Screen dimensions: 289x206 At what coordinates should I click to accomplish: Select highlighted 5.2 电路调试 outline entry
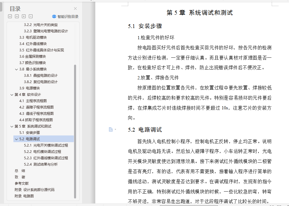click(44, 139)
